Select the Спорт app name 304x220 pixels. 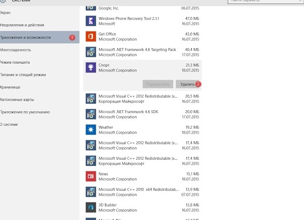[104, 65]
